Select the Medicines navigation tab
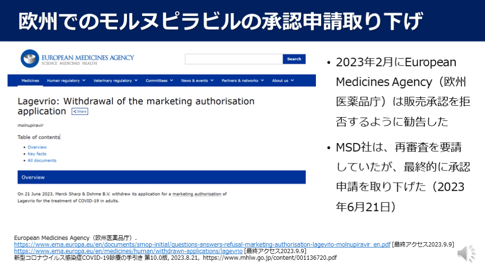 point(30,81)
